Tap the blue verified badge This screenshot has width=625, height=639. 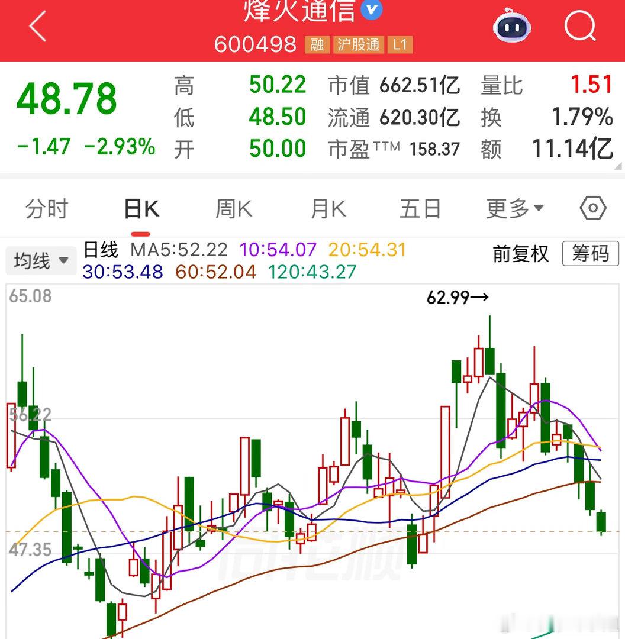tap(372, 10)
